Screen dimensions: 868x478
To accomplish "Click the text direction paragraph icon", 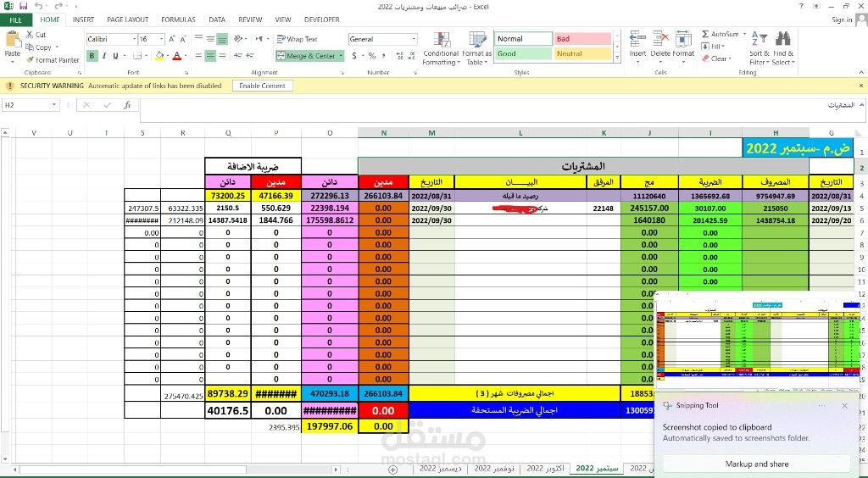I will click(x=259, y=39).
